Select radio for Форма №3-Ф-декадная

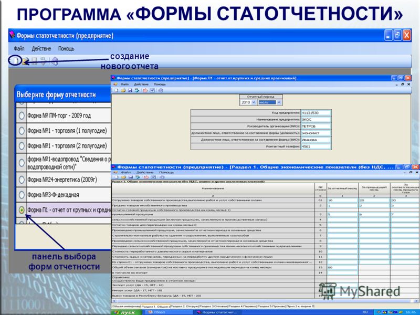coord(22,195)
